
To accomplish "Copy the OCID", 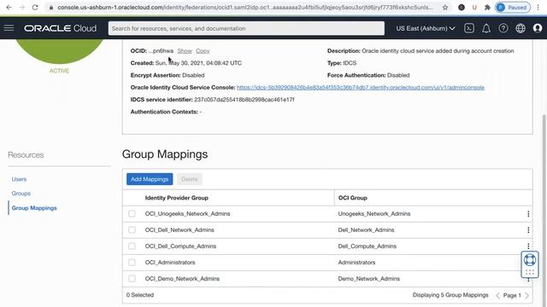I will [x=203, y=51].
